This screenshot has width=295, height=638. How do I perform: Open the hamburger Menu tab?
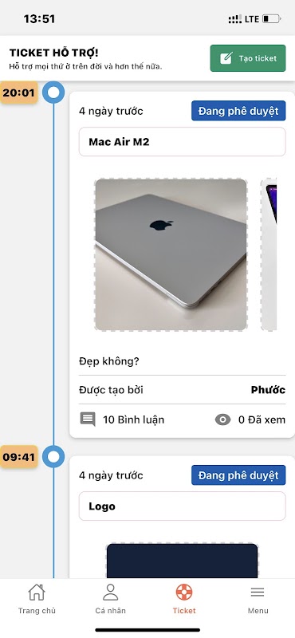(258, 599)
